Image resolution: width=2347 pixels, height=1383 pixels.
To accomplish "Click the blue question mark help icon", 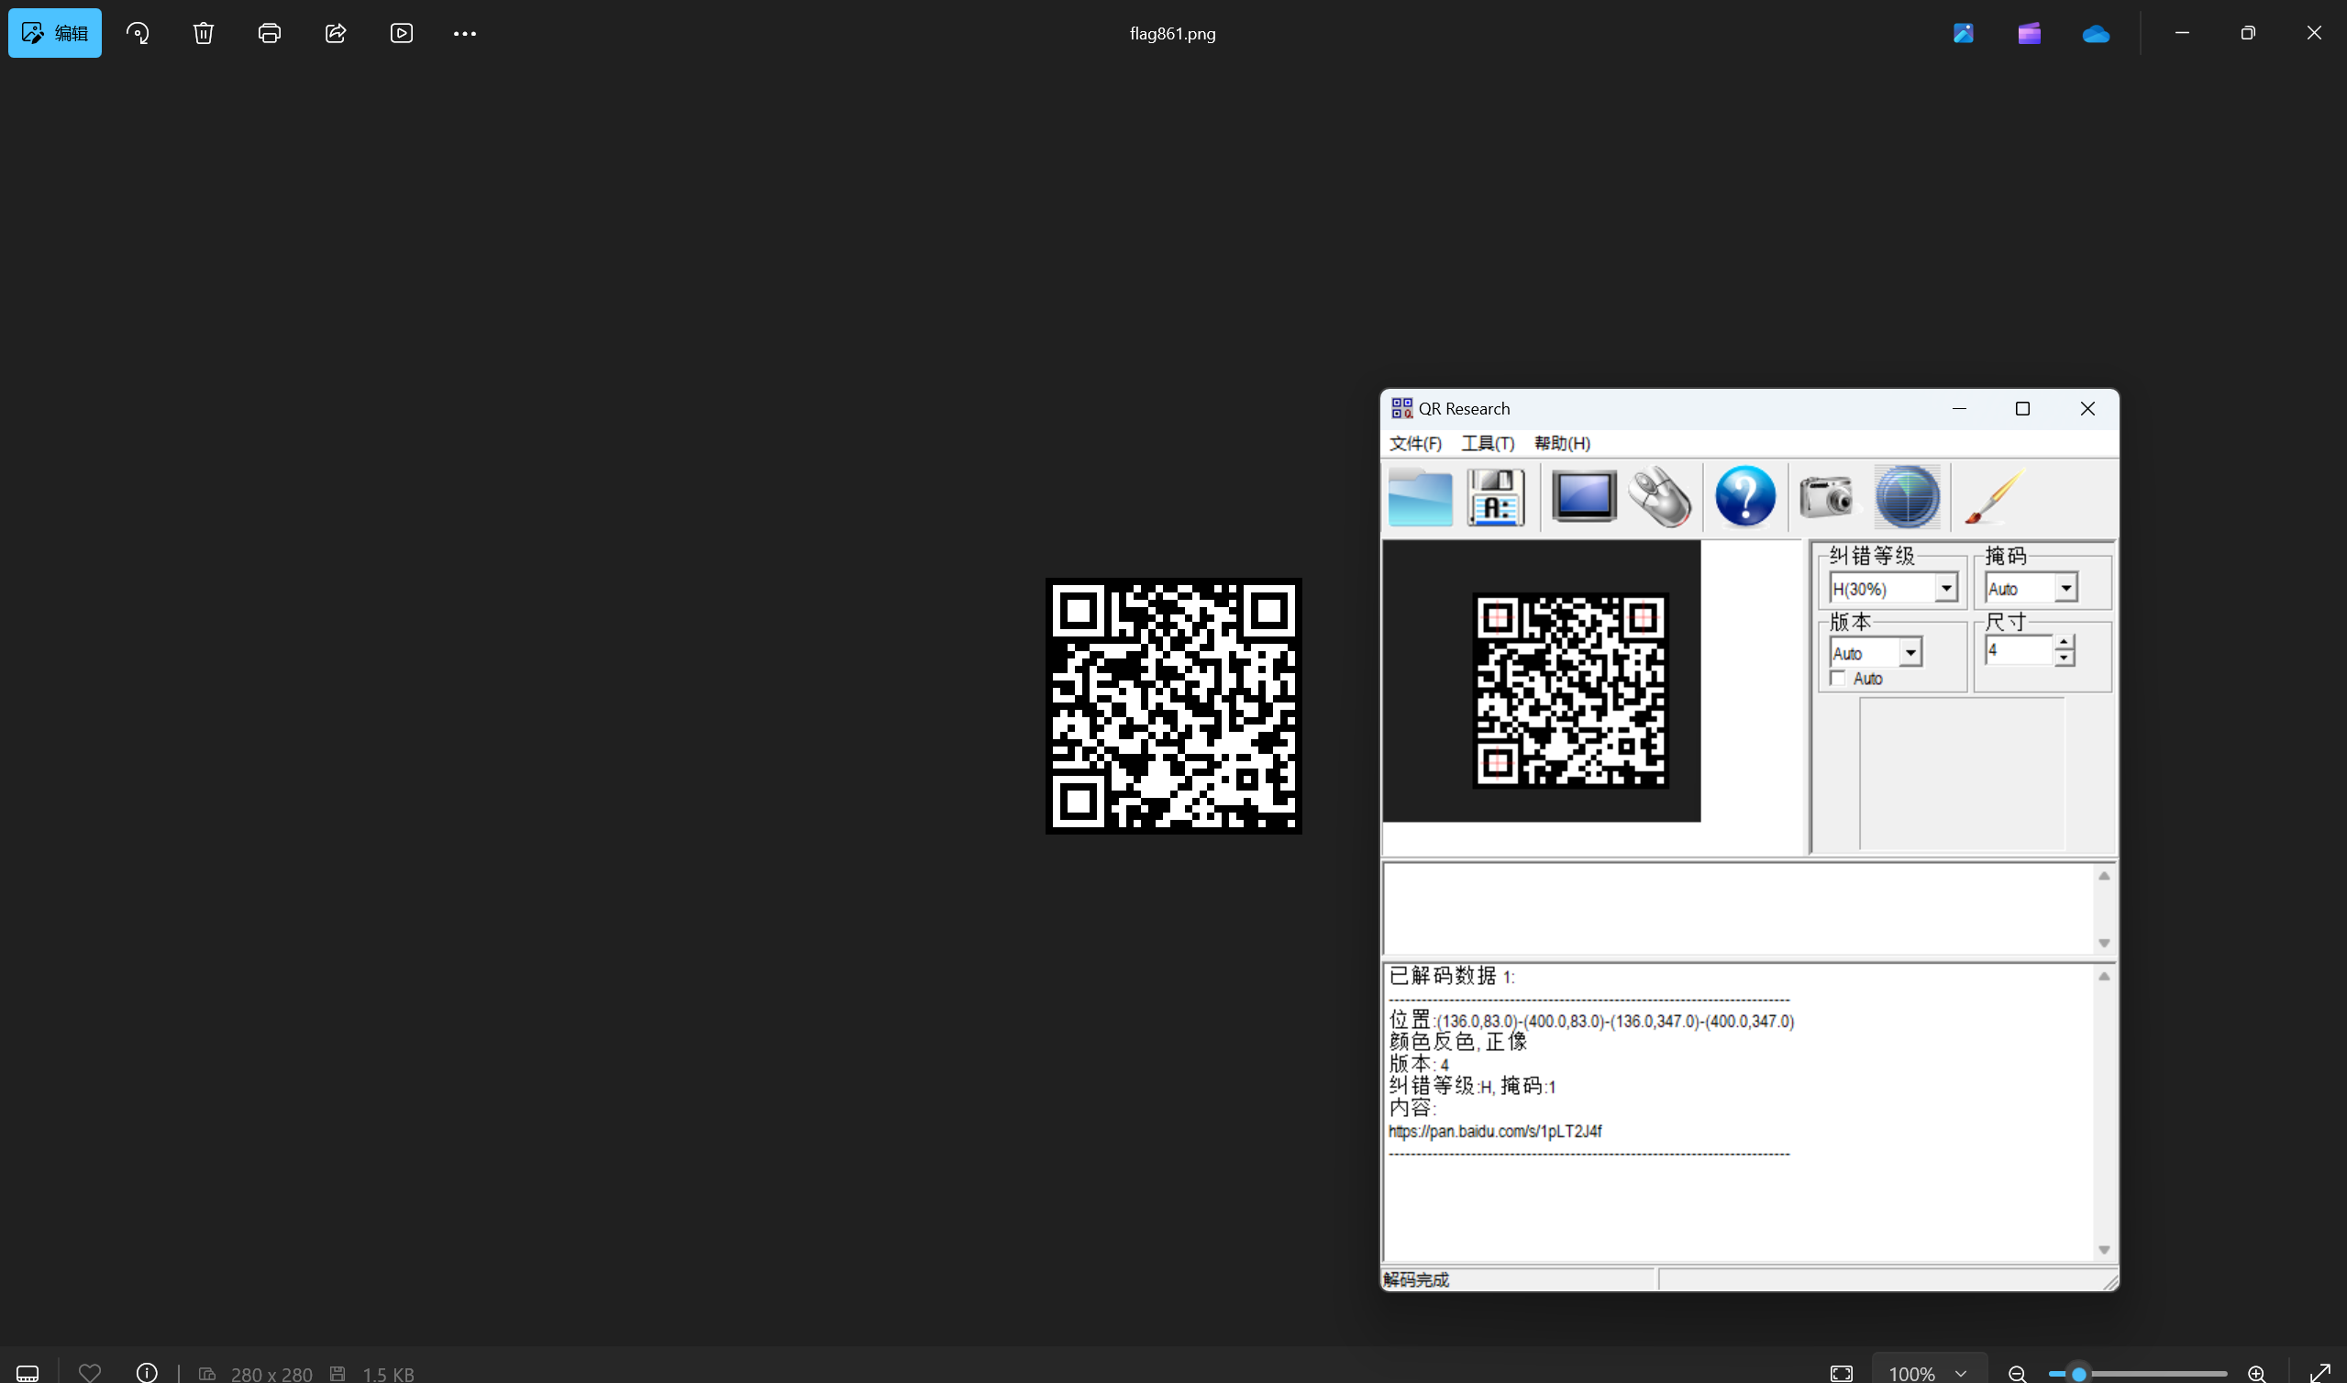I will click(1745, 497).
